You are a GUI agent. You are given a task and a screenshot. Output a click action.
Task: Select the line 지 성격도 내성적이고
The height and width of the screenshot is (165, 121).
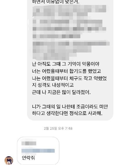(53, 85)
